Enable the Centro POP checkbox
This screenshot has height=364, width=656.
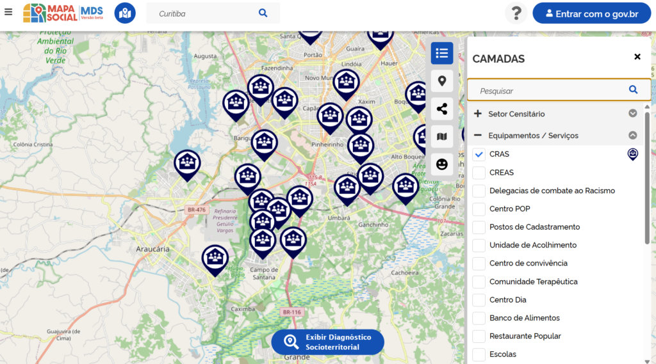point(479,209)
